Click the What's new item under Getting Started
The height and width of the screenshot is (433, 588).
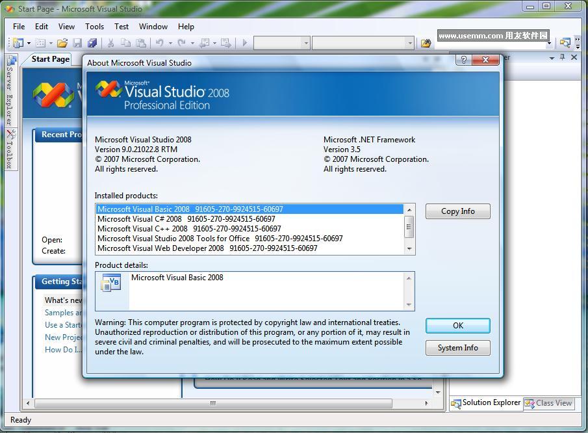(x=63, y=300)
